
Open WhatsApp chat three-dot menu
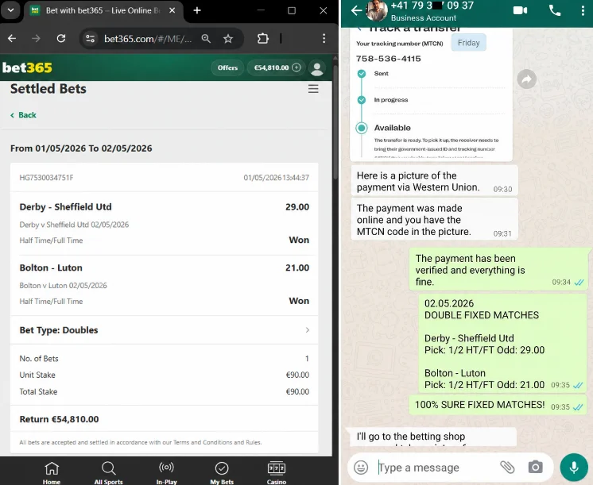tap(583, 10)
